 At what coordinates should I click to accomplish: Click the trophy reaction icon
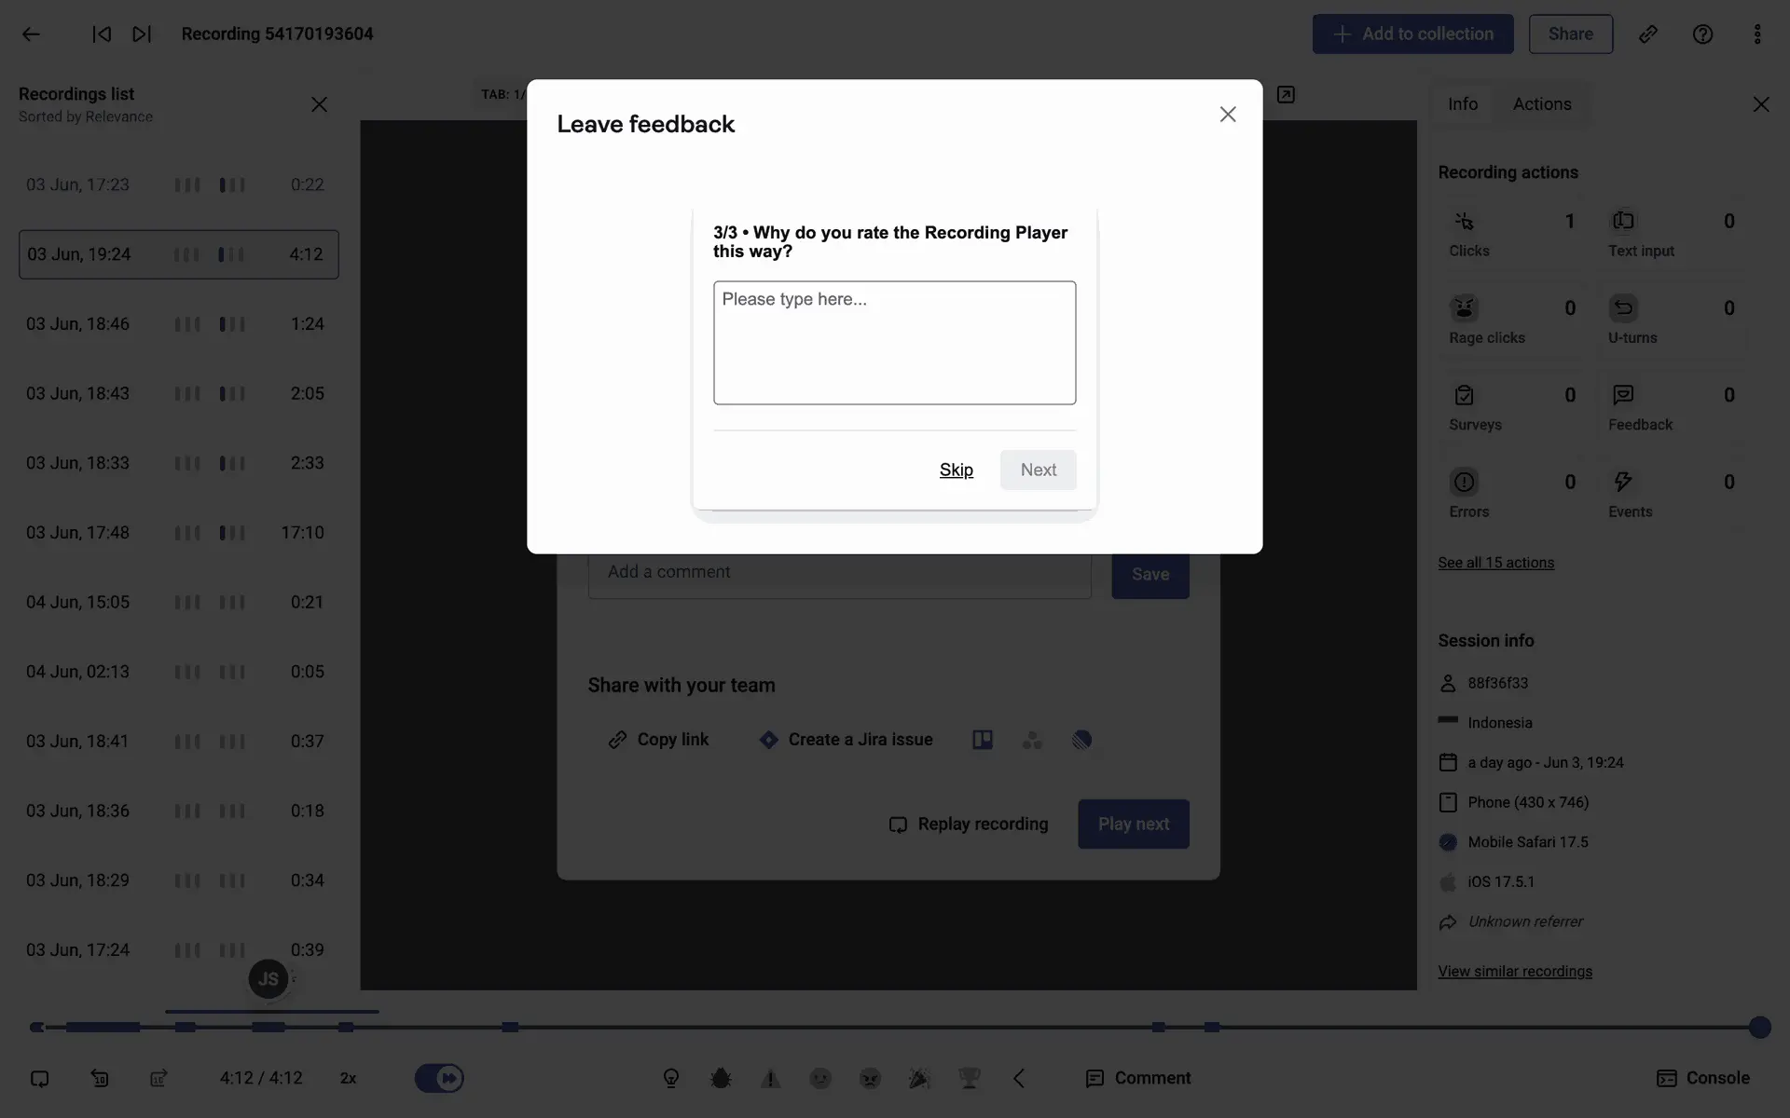(x=969, y=1078)
